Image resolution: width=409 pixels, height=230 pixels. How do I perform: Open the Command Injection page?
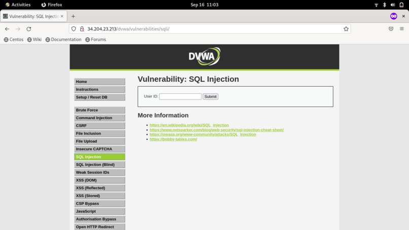click(99, 118)
